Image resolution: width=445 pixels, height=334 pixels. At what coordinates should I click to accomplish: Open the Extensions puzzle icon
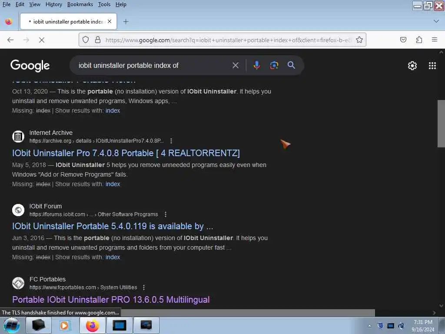pyautogui.click(x=419, y=40)
